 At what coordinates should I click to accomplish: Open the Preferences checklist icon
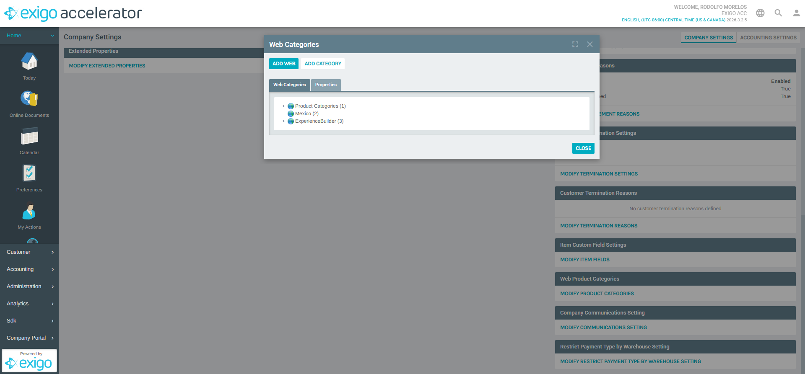[29, 173]
